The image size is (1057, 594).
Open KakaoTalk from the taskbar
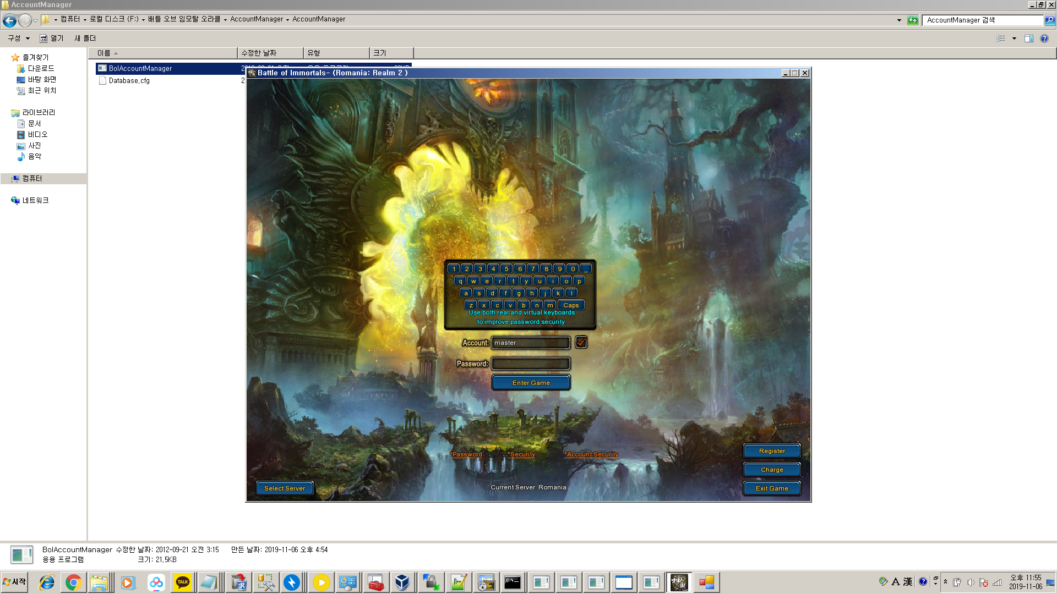point(183,582)
